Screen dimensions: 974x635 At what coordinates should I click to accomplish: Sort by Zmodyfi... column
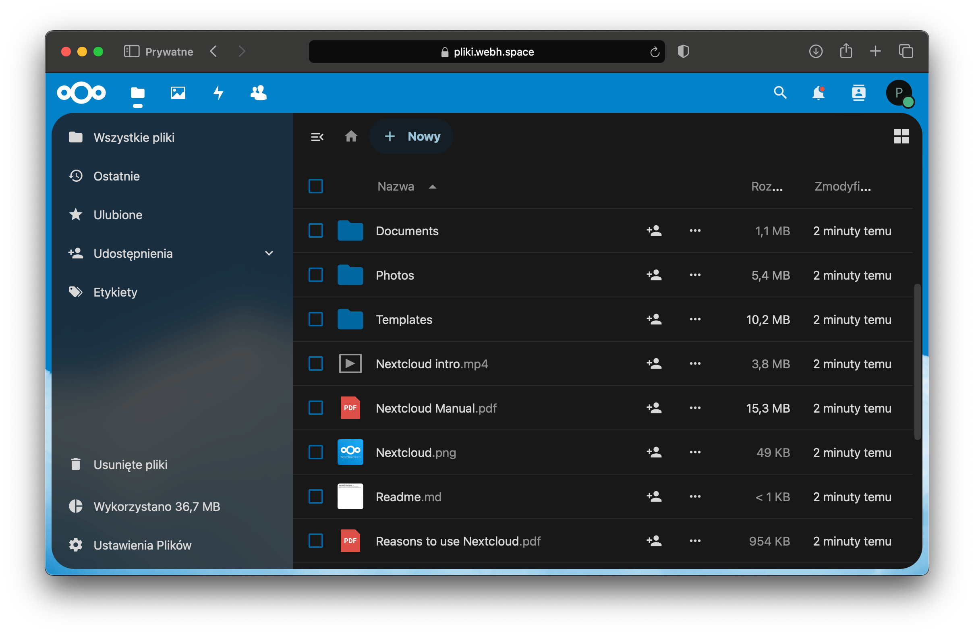pyautogui.click(x=843, y=187)
